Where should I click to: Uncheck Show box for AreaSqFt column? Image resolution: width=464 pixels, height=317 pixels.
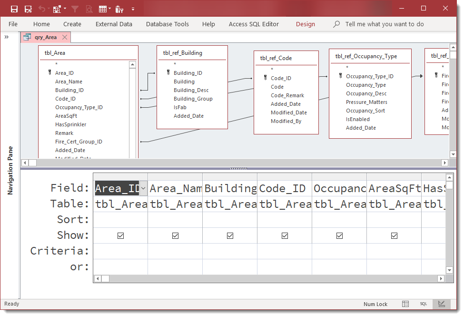(394, 236)
